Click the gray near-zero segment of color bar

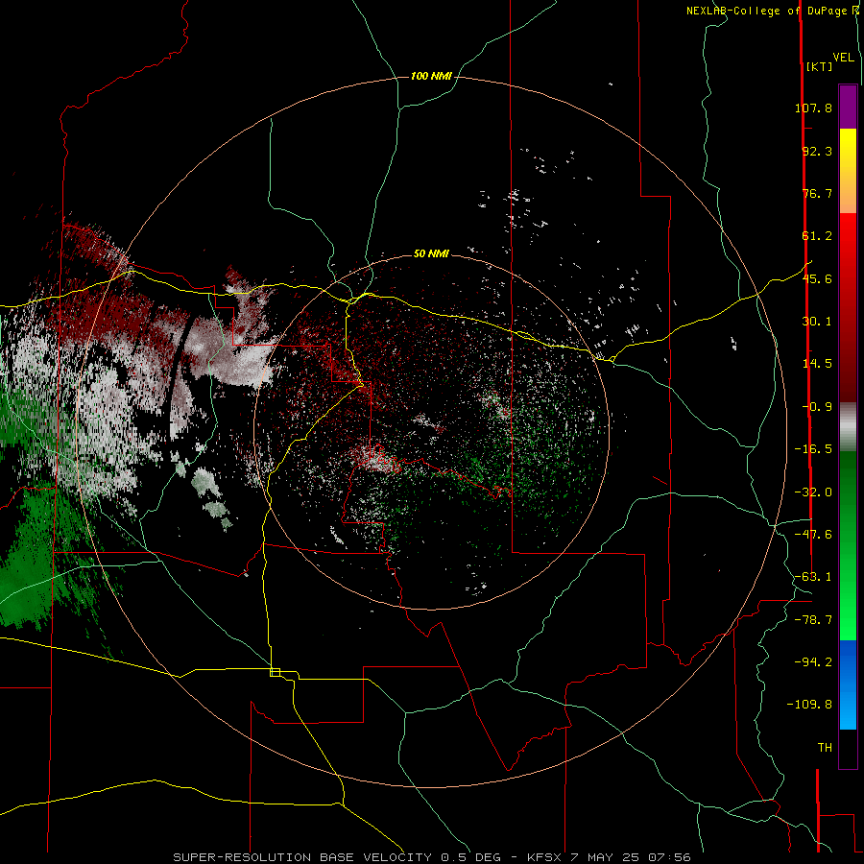click(848, 427)
